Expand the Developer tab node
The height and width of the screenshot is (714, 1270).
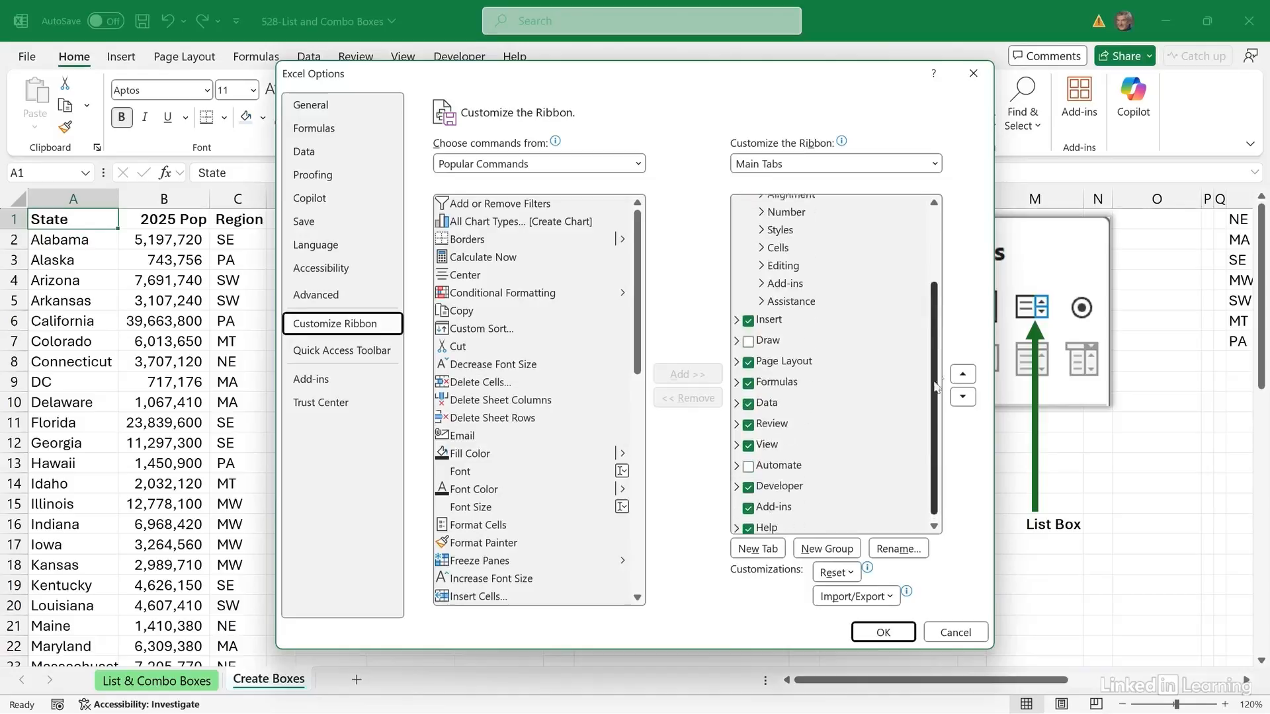(736, 487)
